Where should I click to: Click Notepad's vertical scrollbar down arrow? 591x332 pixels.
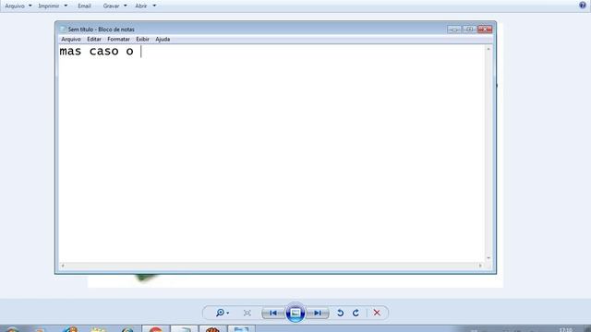point(488,258)
